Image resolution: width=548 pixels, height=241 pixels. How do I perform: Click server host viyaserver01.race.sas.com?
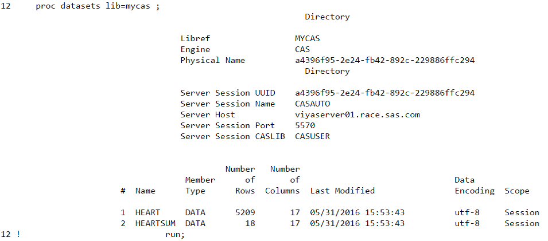[357, 114]
